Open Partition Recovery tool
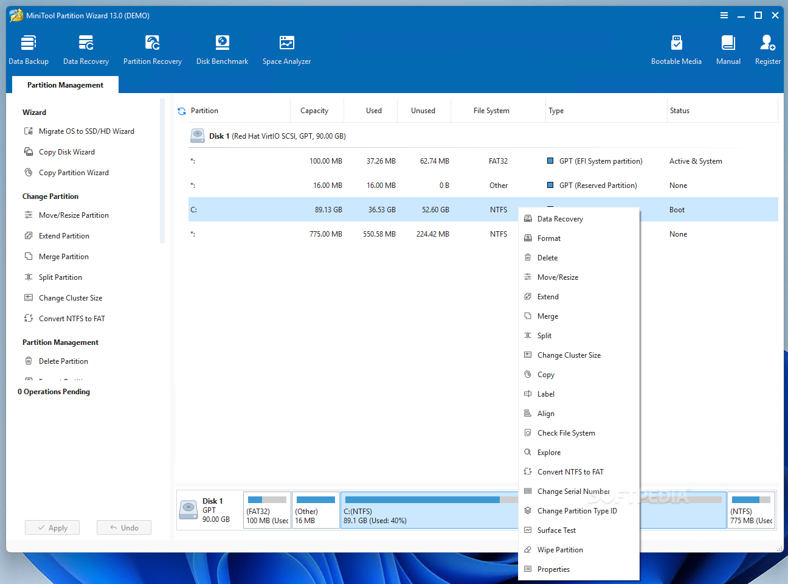This screenshot has width=788, height=584. pos(153,50)
